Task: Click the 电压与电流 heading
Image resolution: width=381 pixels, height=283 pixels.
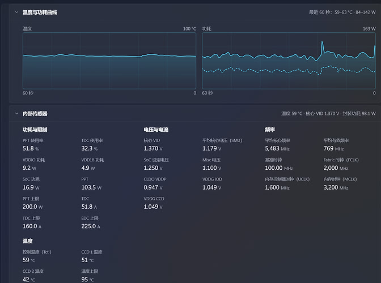Action: click(x=156, y=130)
